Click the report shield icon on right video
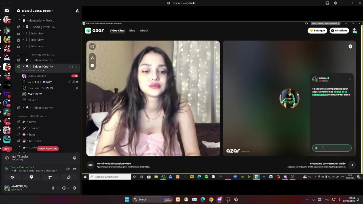Screen dimensions: 363x204 click(x=350, y=46)
